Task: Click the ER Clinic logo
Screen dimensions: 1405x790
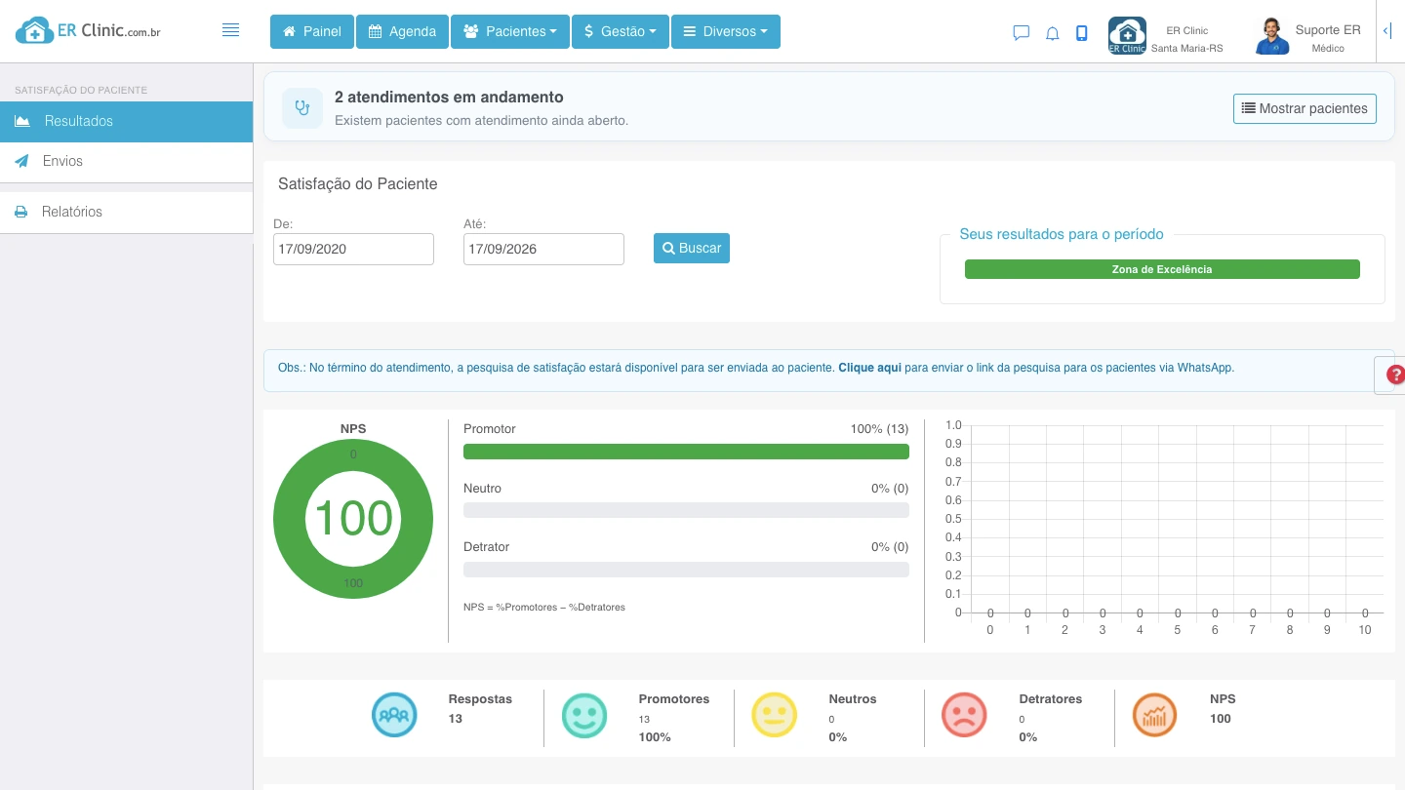Action: (x=88, y=30)
